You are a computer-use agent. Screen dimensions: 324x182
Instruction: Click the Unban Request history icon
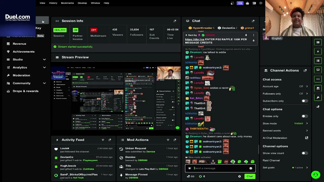(121, 149)
